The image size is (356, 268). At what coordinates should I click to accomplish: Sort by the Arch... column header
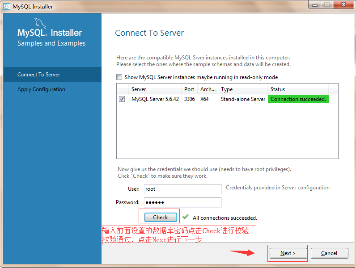(x=208, y=89)
